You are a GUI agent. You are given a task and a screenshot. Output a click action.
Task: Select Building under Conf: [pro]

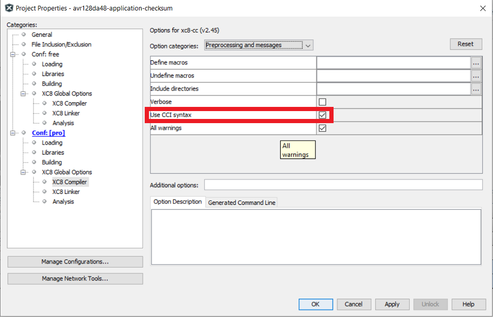(x=52, y=162)
